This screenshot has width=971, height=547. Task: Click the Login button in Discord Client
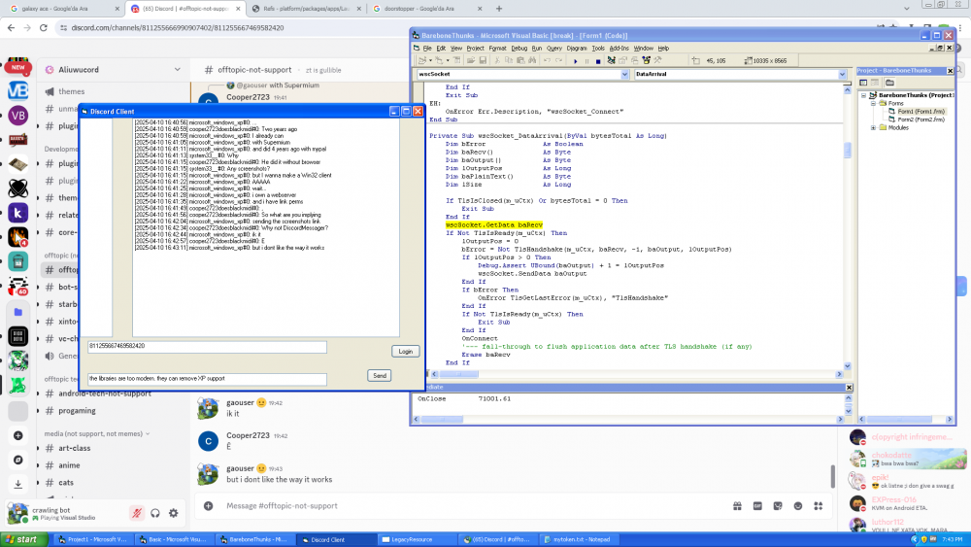pos(405,351)
